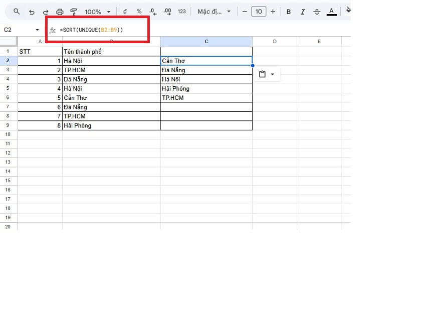Decrease font size with the minus button
Screen dimensions: 432x312
(x=245, y=11)
